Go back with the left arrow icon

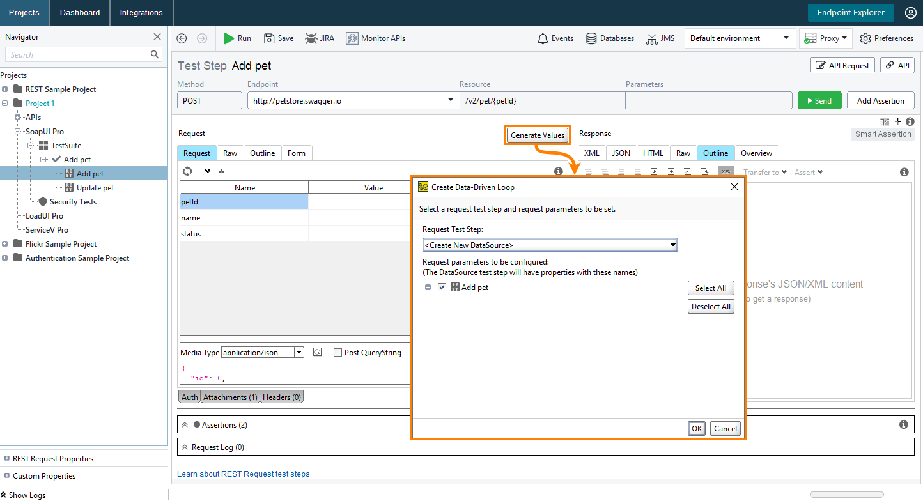(182, 38)
